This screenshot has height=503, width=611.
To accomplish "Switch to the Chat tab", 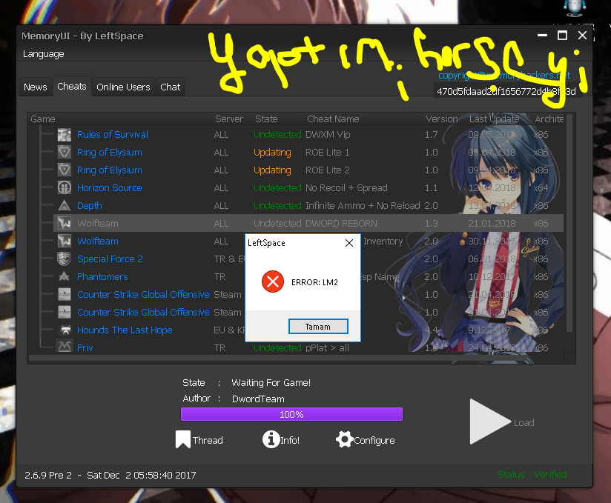I will tap(171, 87).
